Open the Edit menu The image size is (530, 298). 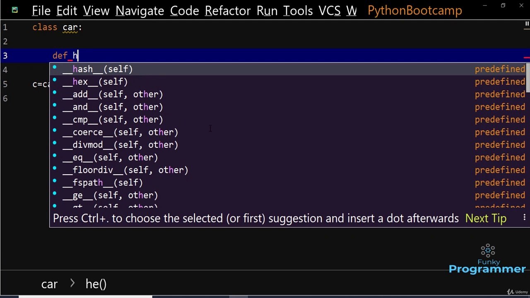67,10
